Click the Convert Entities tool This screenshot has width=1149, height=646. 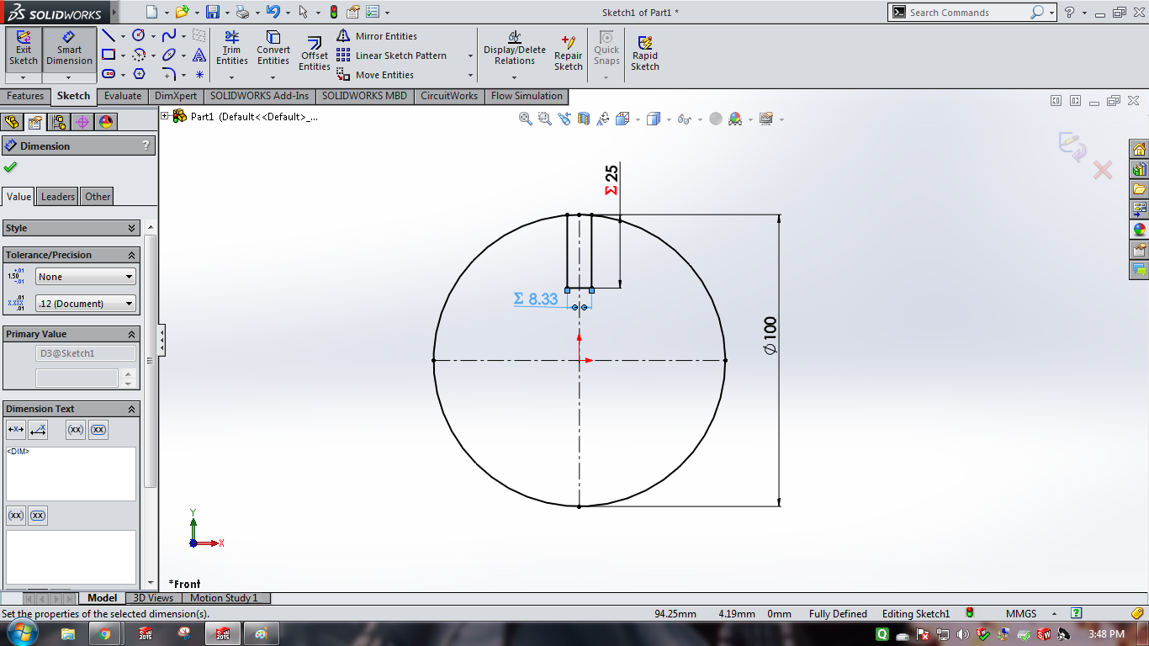273,49
